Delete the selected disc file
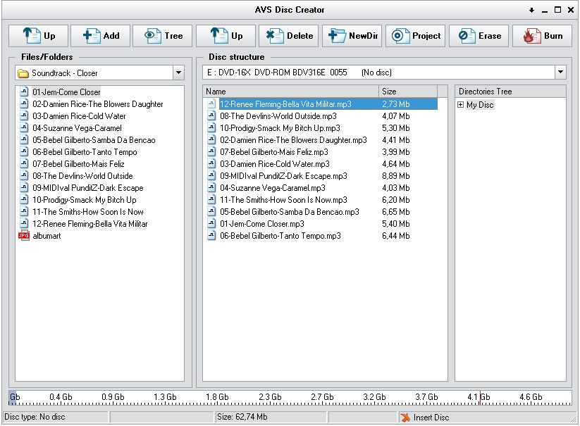 click(289, 36)
